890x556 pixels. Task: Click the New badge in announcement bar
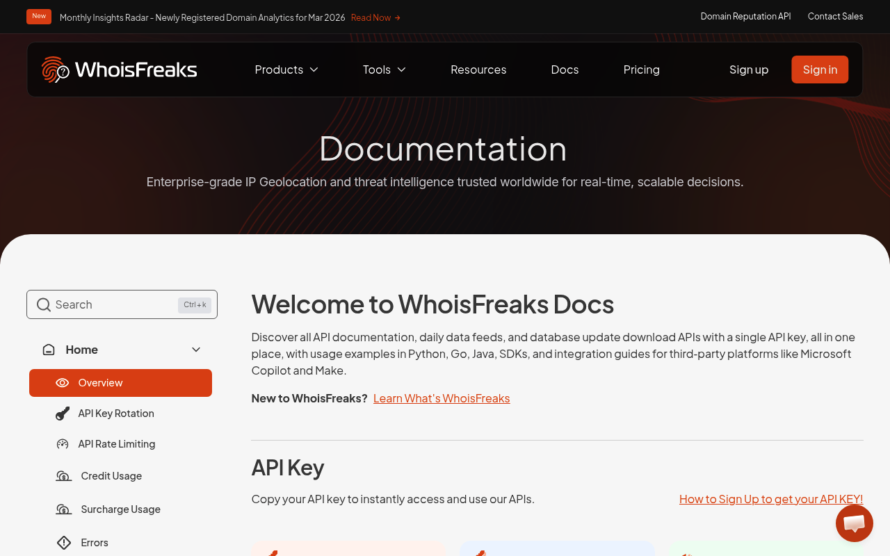tap(39, 17)
